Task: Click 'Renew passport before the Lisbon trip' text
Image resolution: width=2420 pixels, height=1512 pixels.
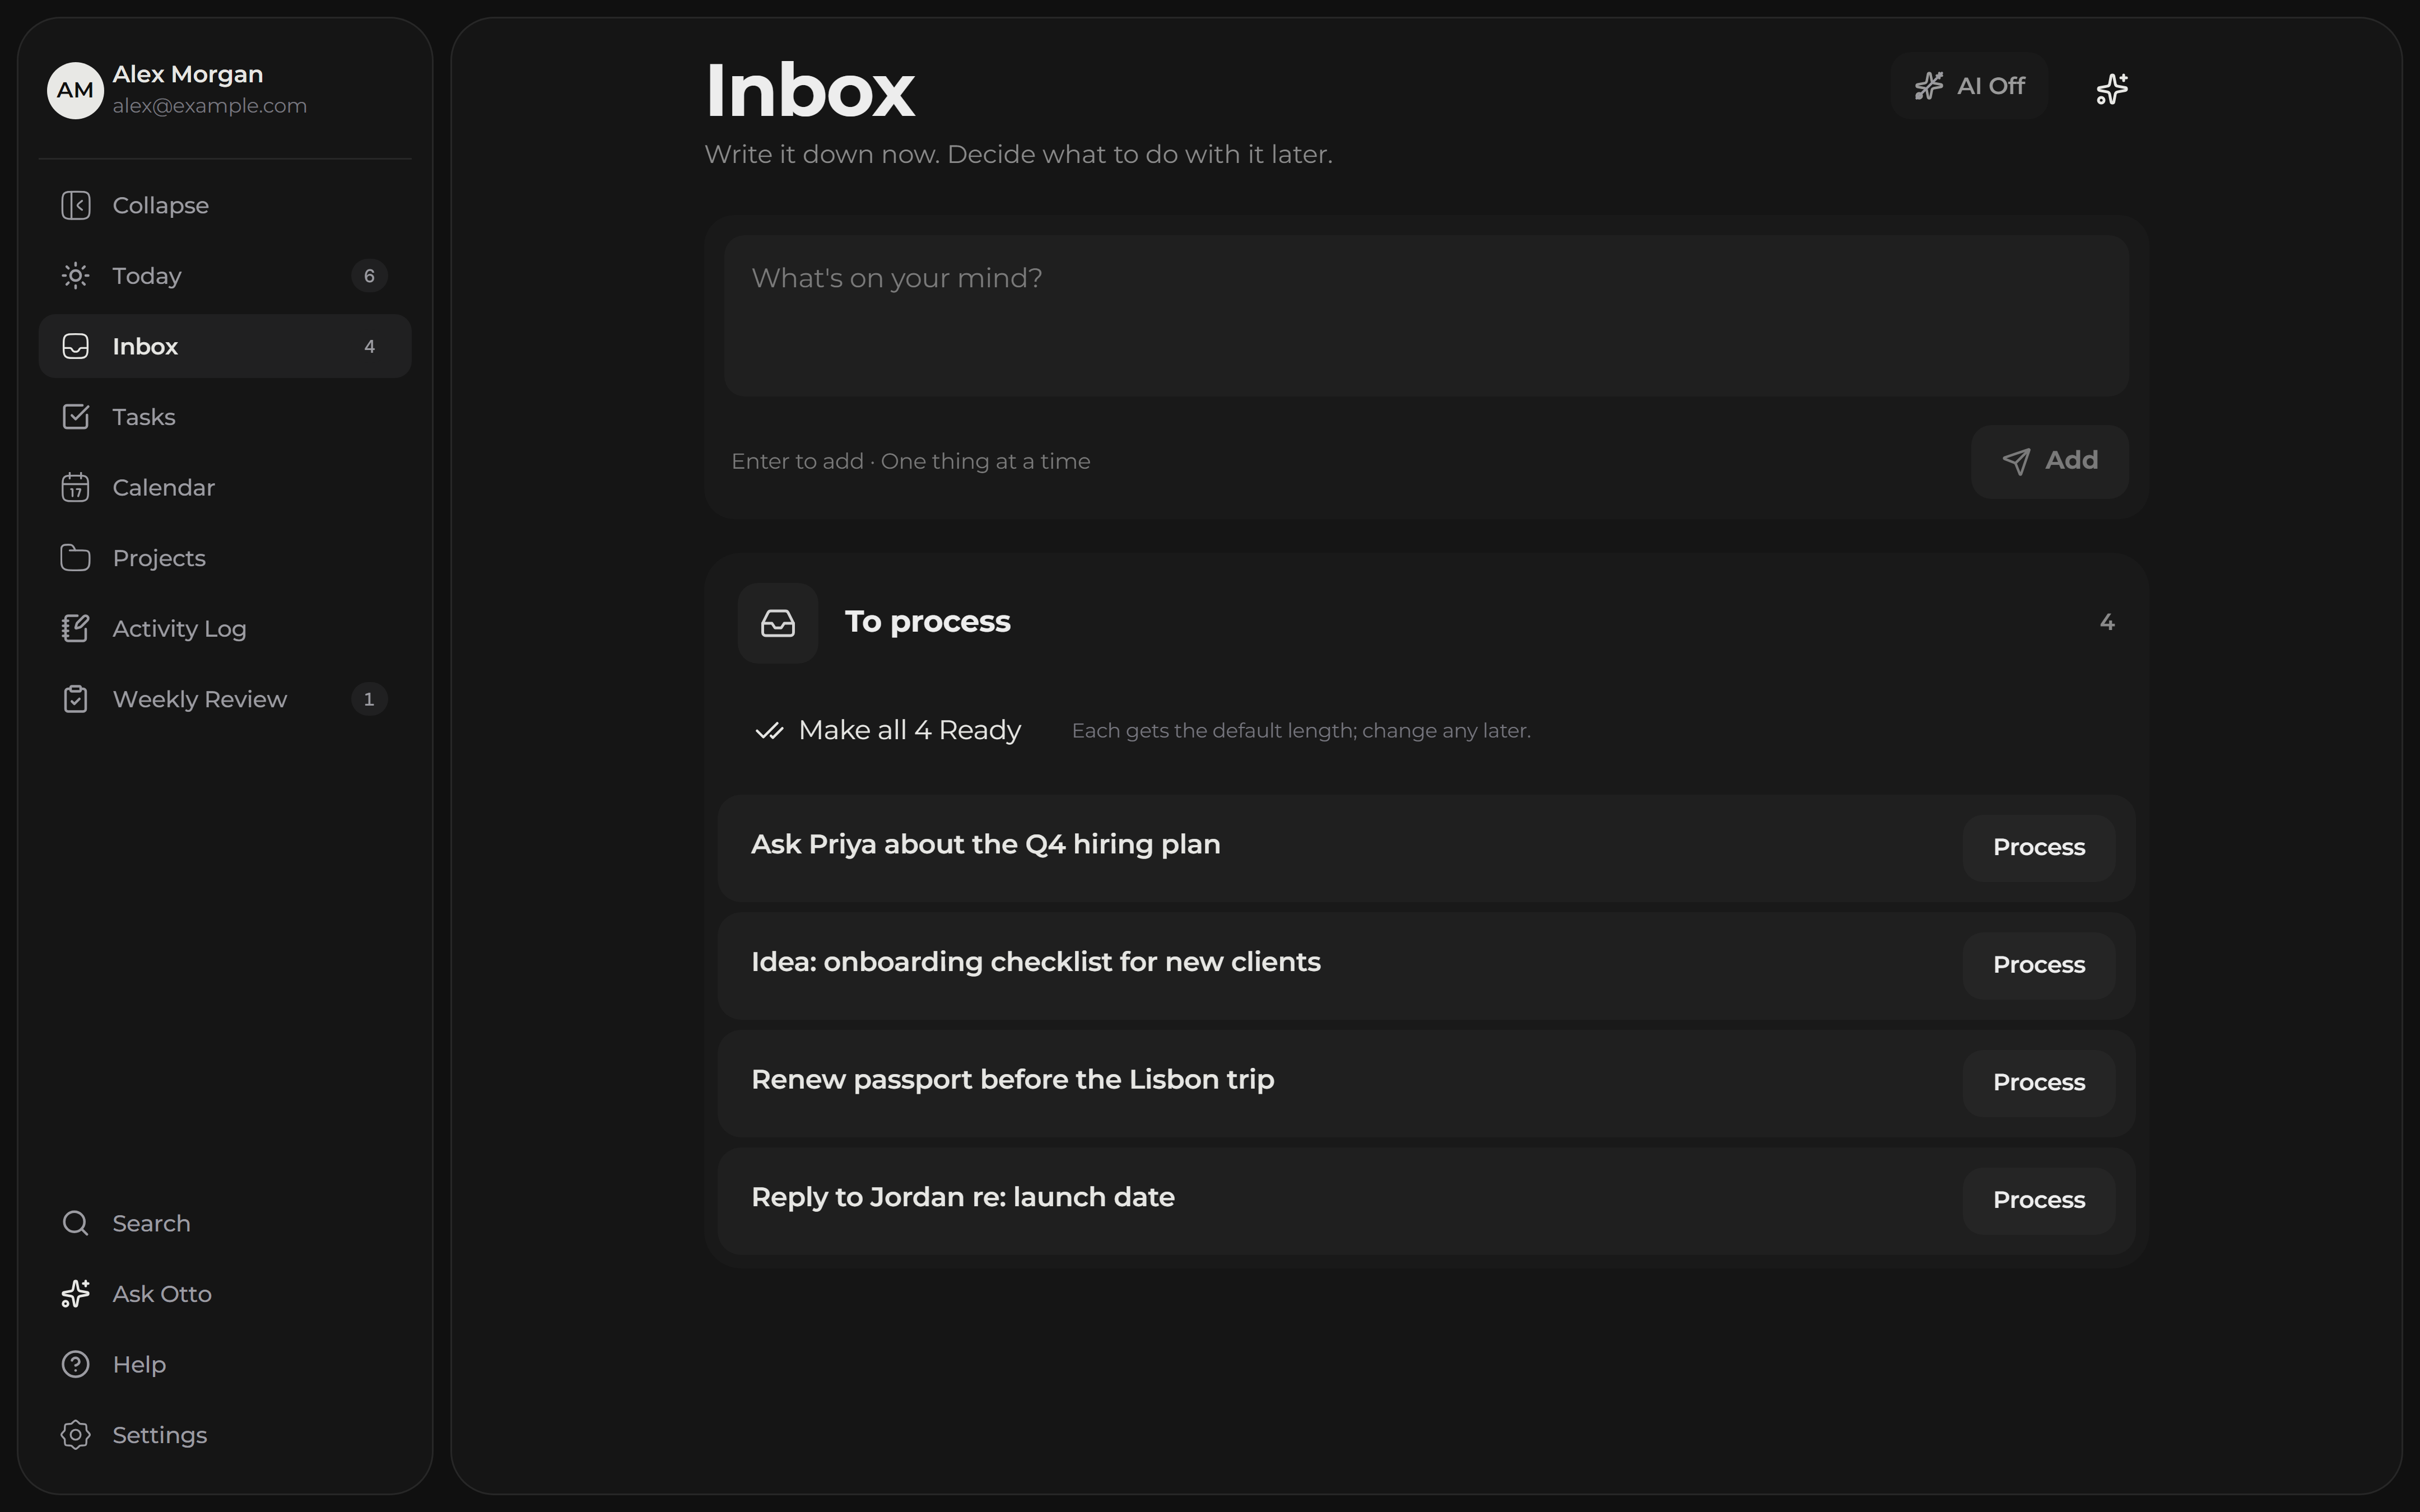Action: click(1013, 1080)
